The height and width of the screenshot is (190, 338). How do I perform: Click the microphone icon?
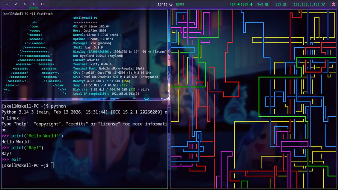click(251, 4)
